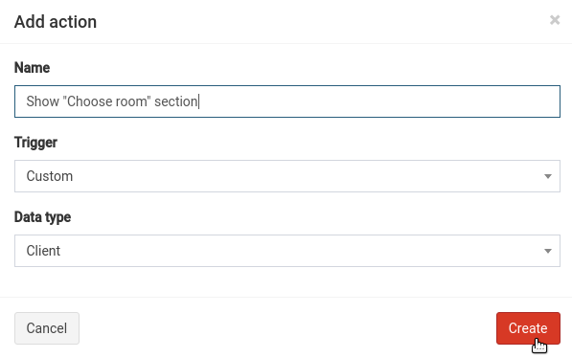572x358 pixels.
Task: Place cursor on word section in Name
Action: click(176, 101)
